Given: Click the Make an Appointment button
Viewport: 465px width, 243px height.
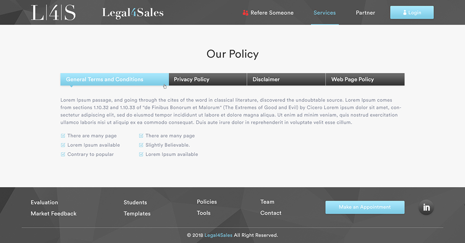Looking at the screenshot, I should [x=365, y=207].
